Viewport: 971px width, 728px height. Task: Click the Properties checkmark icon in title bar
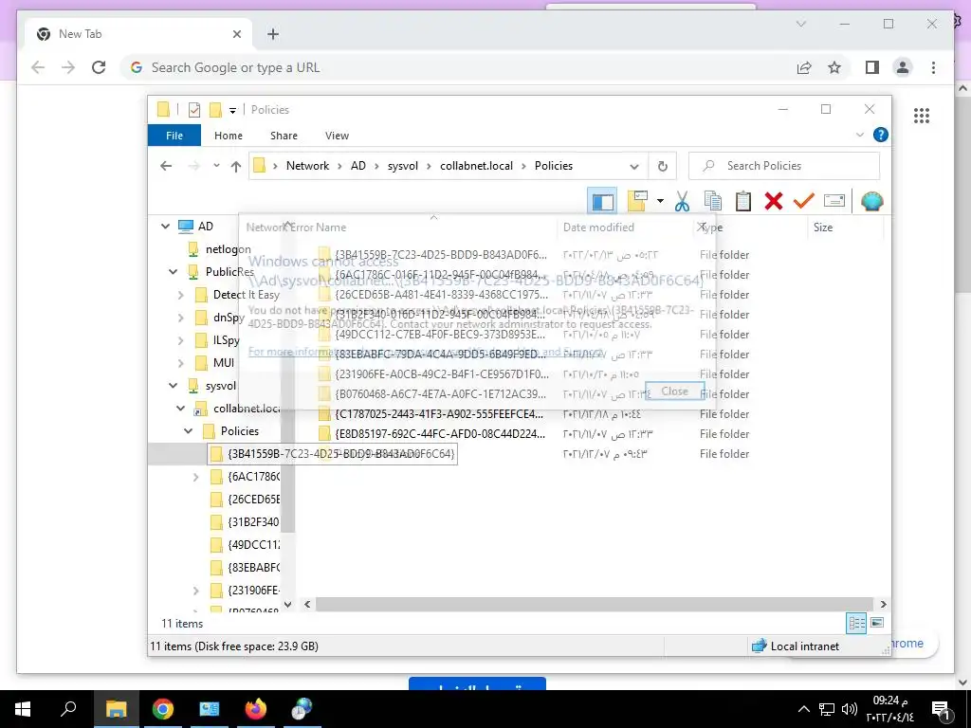tap(193, 110)
